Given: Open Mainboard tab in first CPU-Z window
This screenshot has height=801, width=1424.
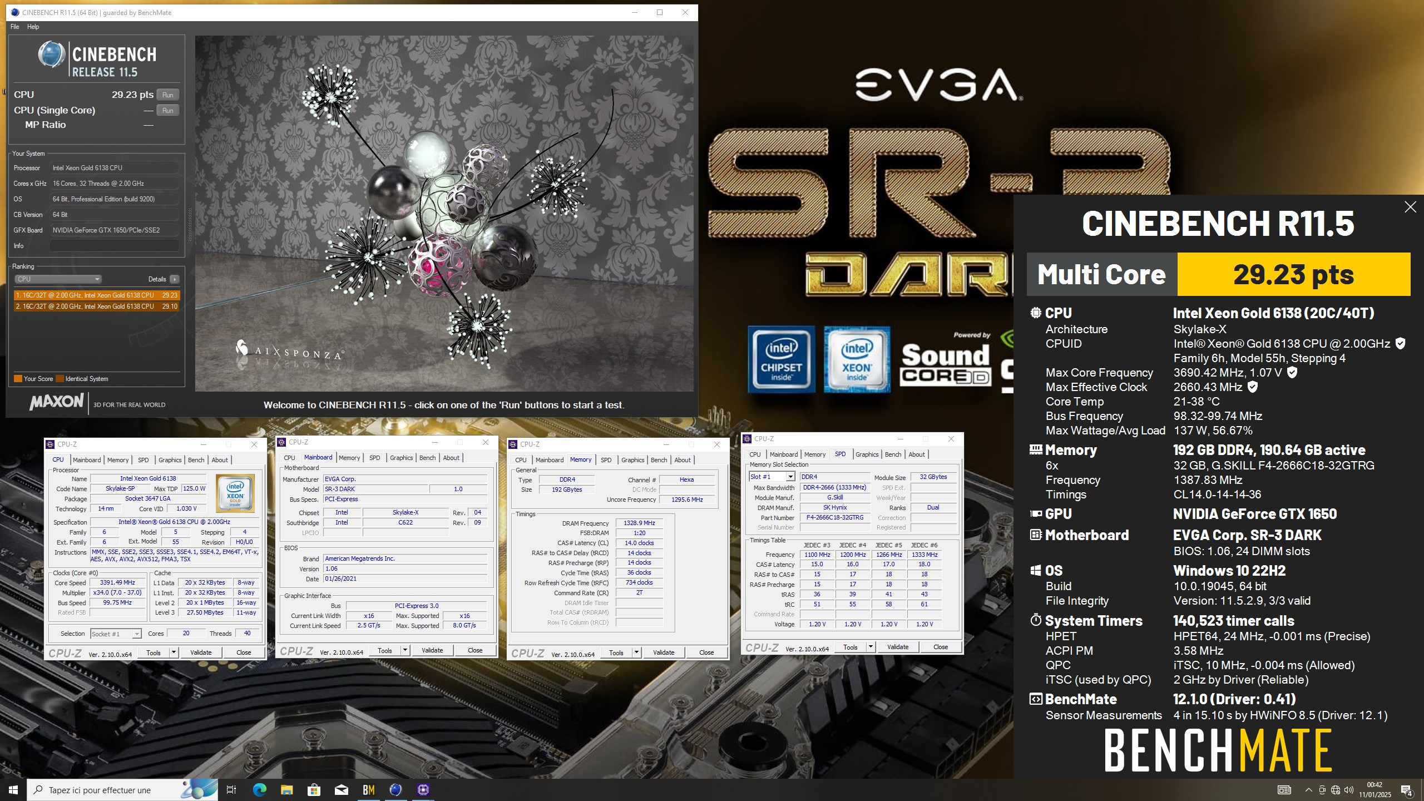Looking at the screenshot, I should tap(87, 460).
